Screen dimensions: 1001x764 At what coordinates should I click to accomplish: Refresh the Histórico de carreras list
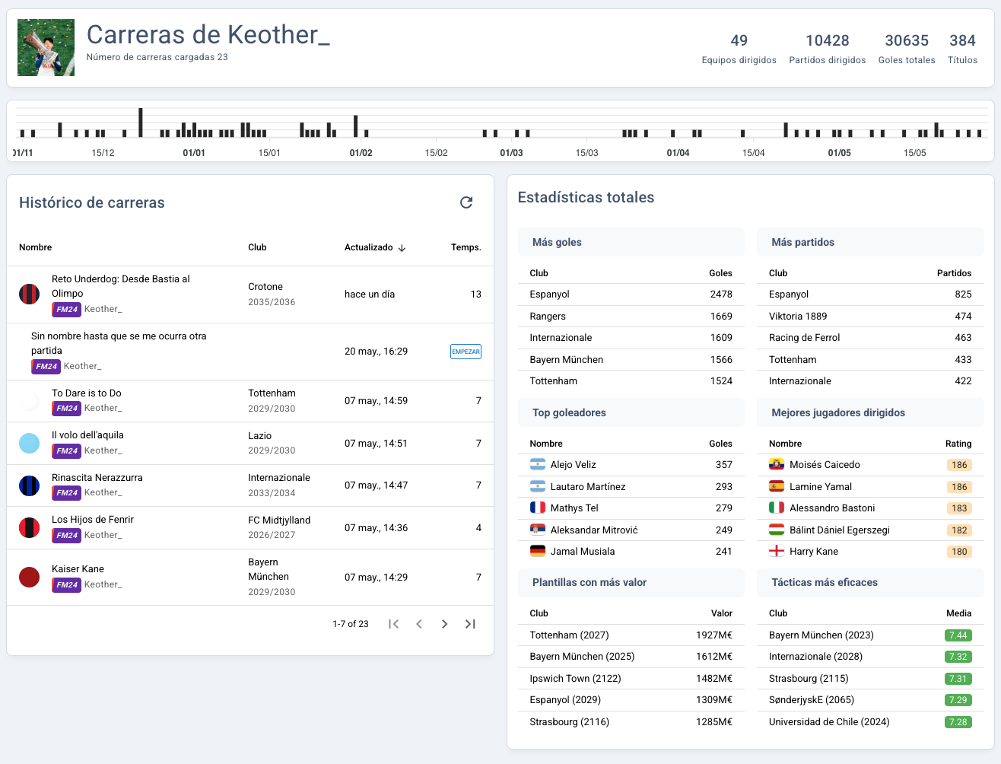click(x=466, y=202)
